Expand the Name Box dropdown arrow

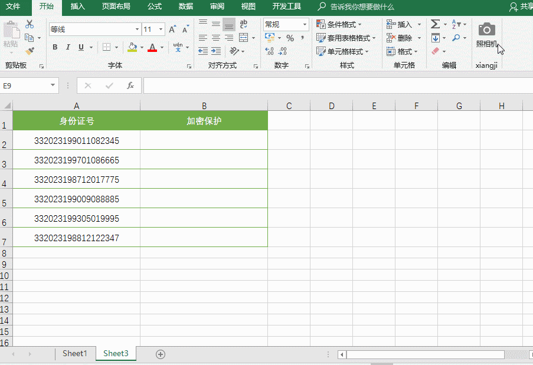tap(53, 86)
